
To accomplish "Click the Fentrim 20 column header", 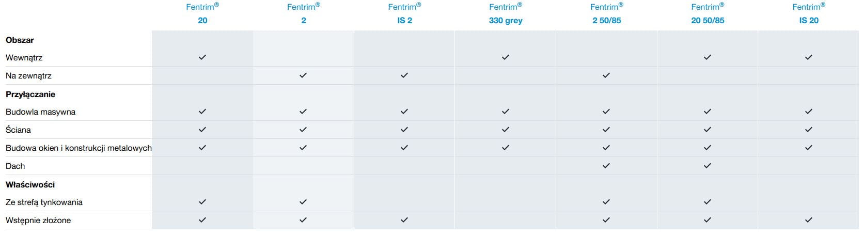I will [x=202, y=14].
